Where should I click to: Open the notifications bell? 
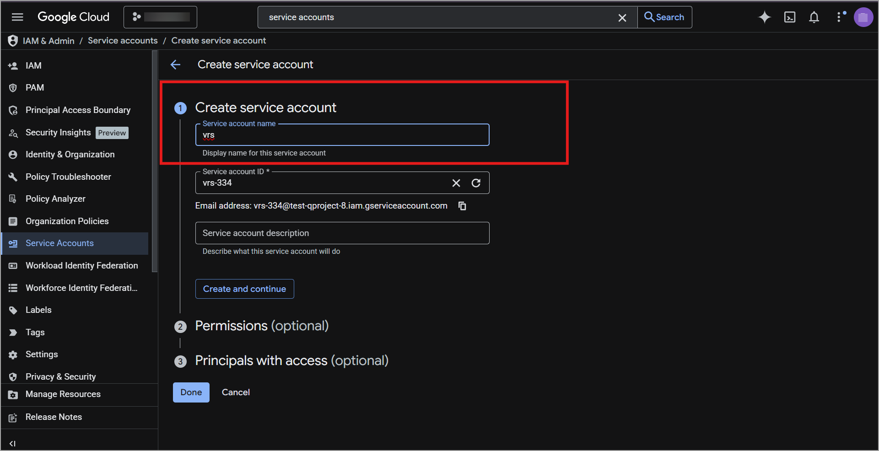(814, 17)
